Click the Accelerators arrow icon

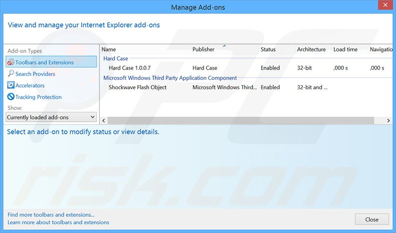[11, 85]
